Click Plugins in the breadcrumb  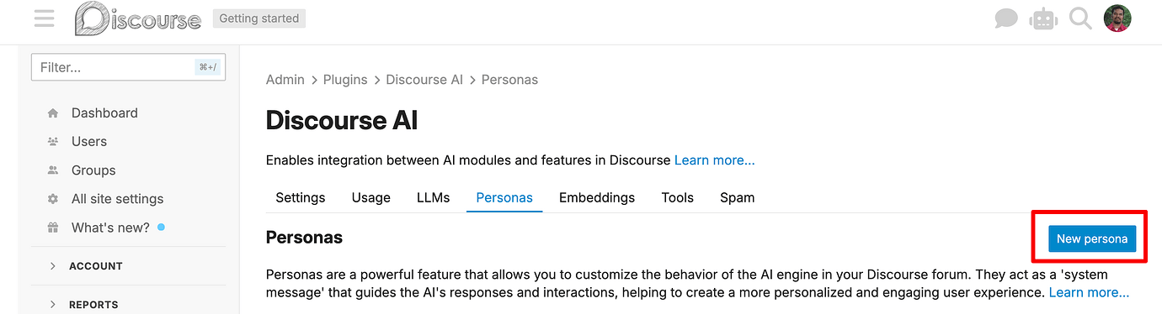[x=345, y=80]
